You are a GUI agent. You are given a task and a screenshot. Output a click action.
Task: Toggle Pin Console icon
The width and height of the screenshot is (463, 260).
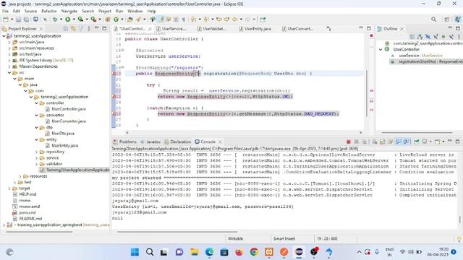coord(417,142)
